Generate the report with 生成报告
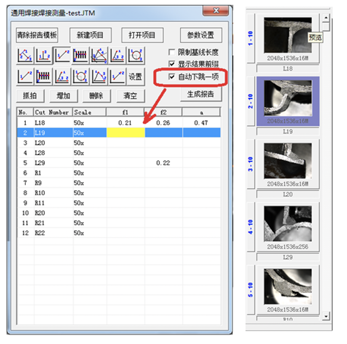The width and height of the screenshot is (347, 344). point(201,94)
